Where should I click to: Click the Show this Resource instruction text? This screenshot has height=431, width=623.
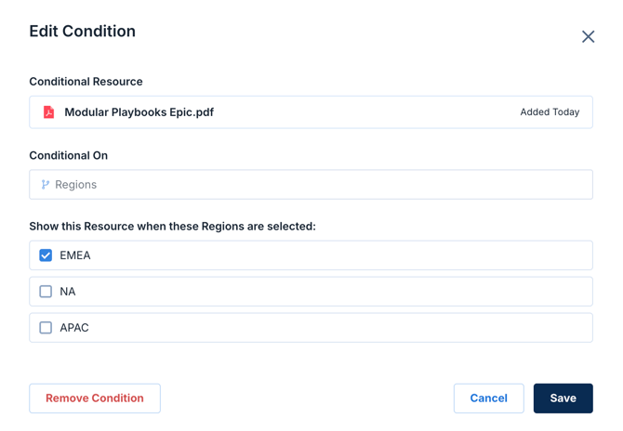172,227
